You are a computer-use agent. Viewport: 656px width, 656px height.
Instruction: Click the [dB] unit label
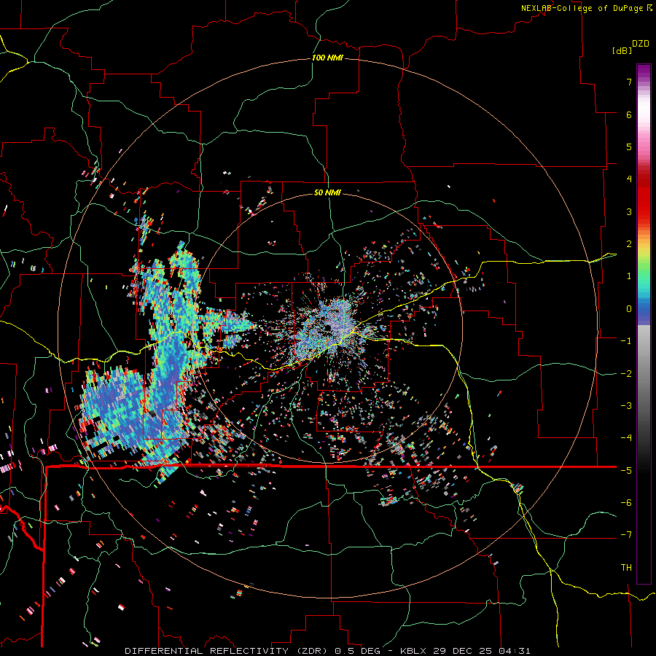[x=622, y=50]
